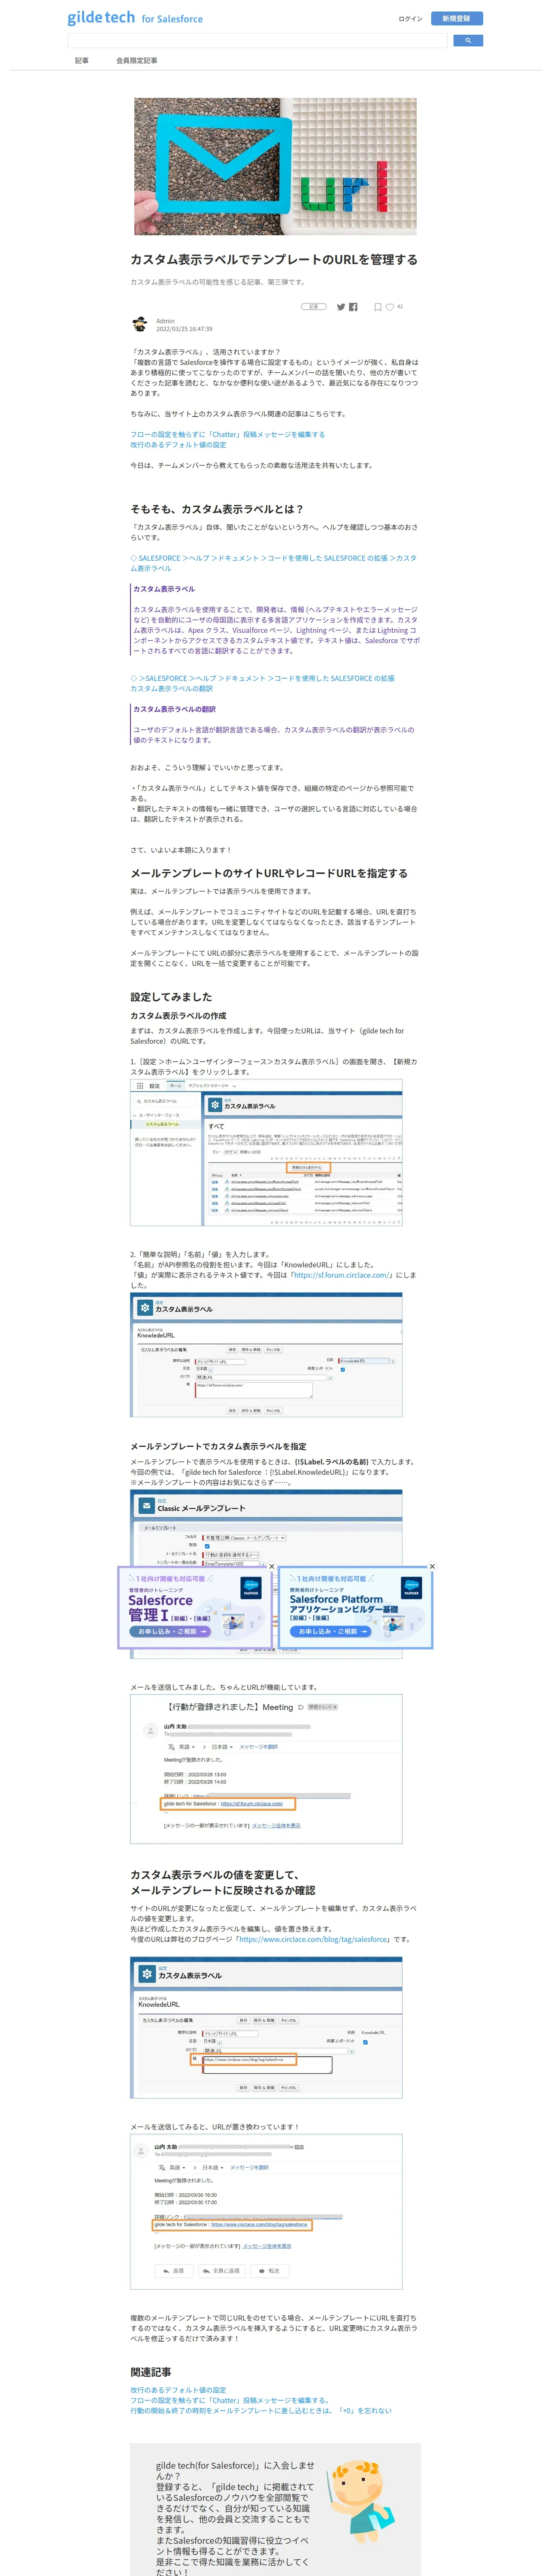551x2576 pixels.
Task: Open related article 改行のあるデフォルト値の設定
Action: pyautogui.click(x=178, y=2390)
